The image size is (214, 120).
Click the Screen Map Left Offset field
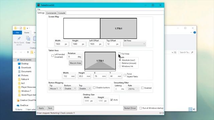(x=96, y=44)
